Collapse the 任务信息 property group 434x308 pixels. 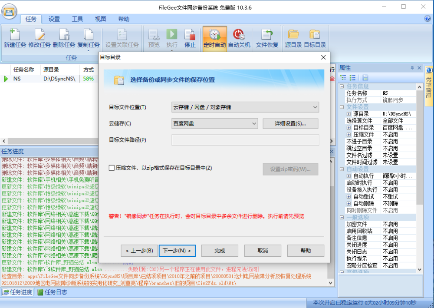[x=342, y=86]
